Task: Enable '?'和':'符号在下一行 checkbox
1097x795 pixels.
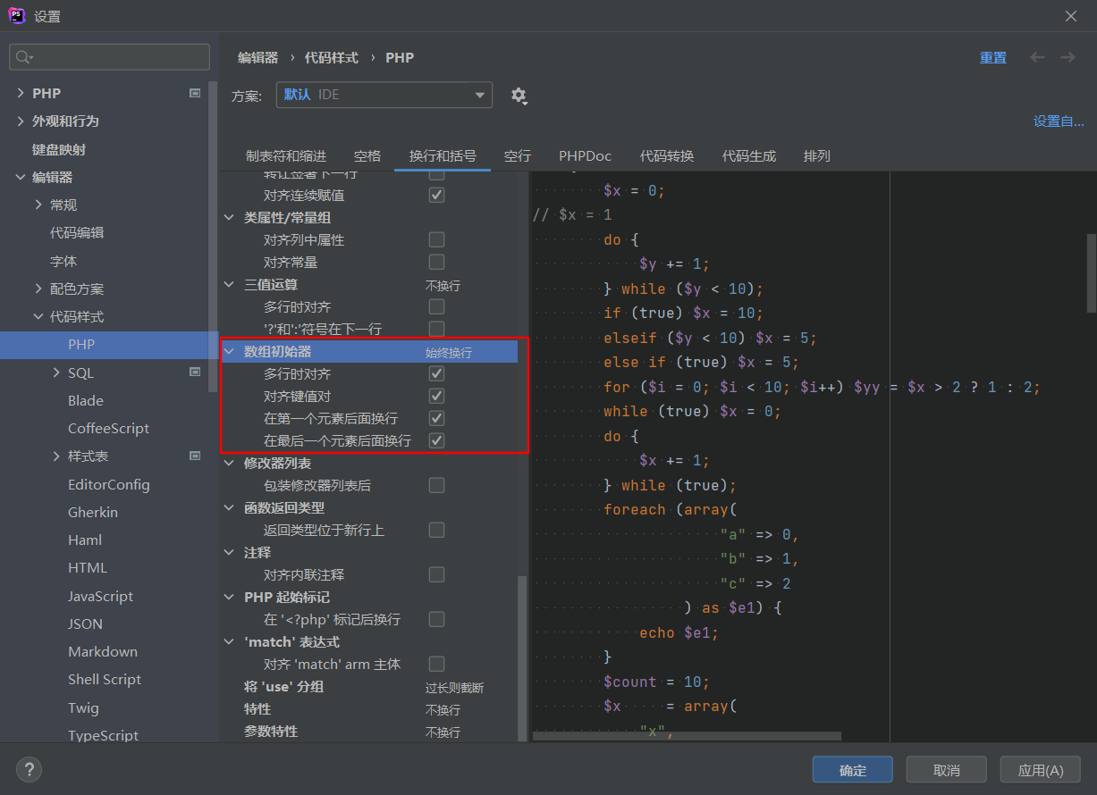Action: [436, 329]
